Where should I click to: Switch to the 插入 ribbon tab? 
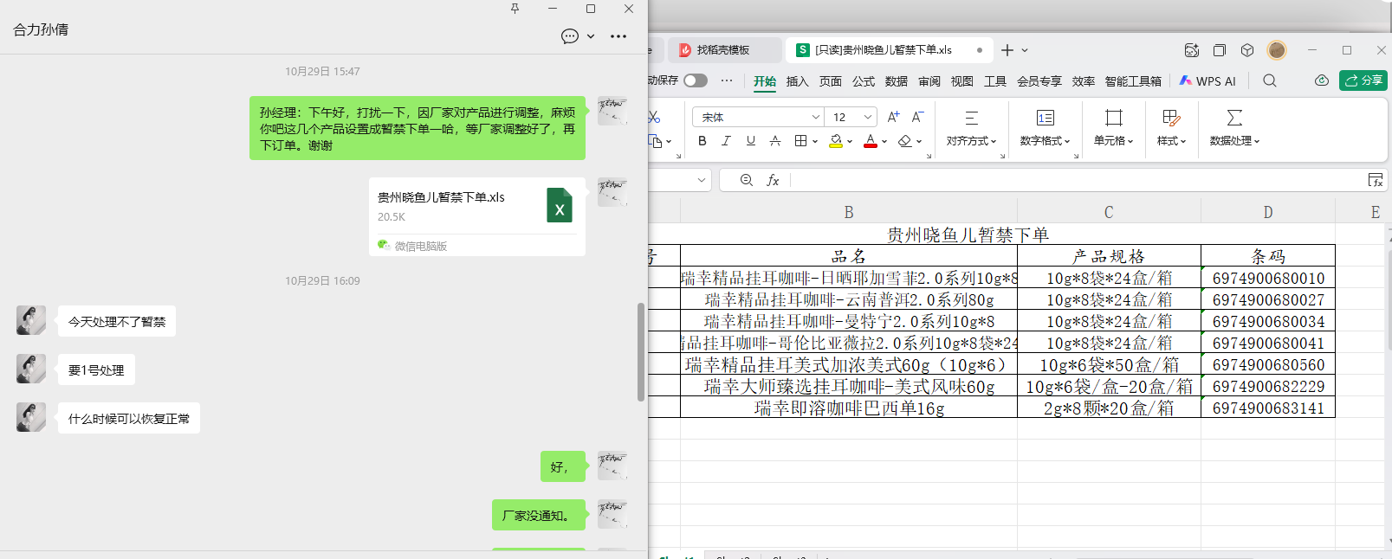797,81
